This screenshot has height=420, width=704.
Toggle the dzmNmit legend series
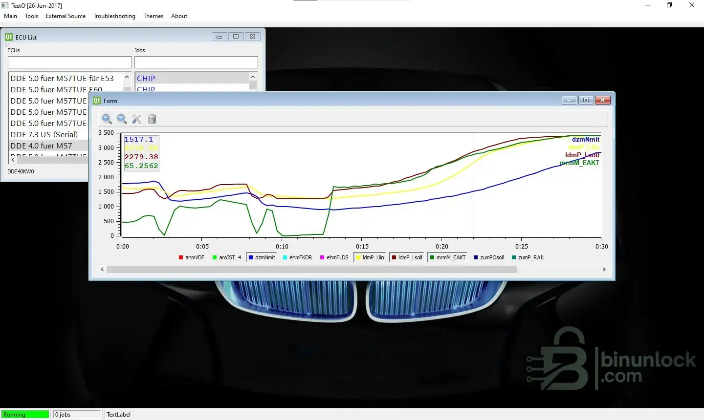click(262, 257)
